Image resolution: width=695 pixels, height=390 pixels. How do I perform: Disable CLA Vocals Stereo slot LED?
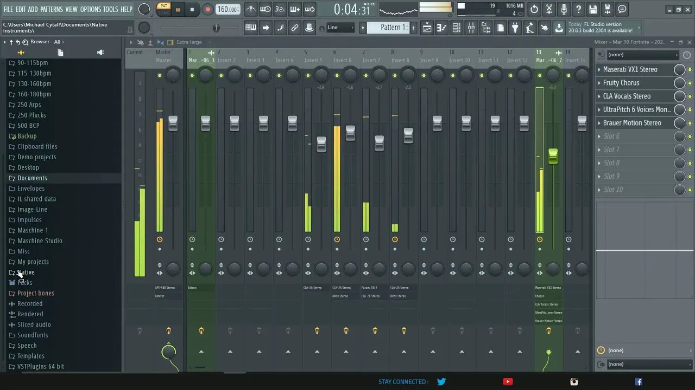click(690, 96)
